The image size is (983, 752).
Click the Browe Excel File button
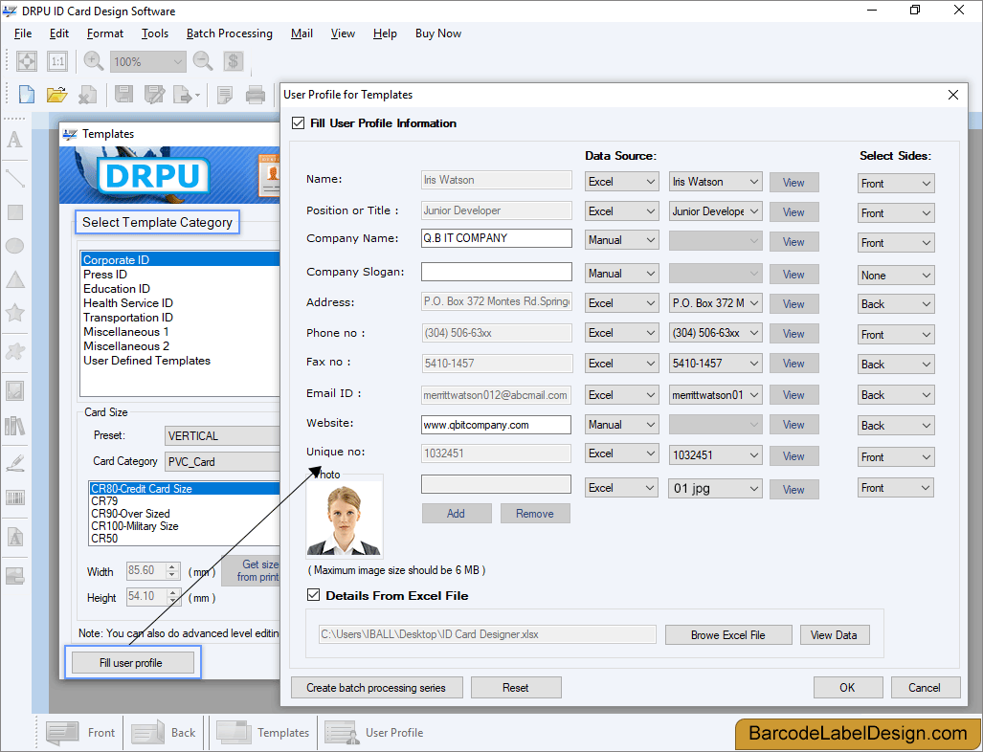pyautogui.click(x=728, y=635)
